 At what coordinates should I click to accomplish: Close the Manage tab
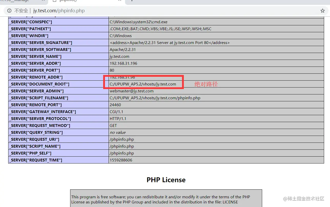(43, 1)
